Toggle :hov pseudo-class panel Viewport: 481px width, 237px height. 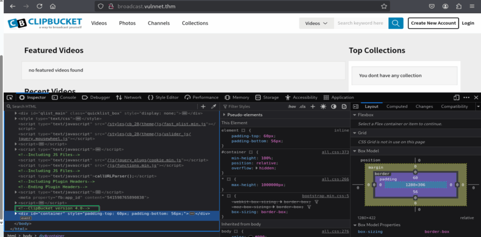tap(292, 106)
